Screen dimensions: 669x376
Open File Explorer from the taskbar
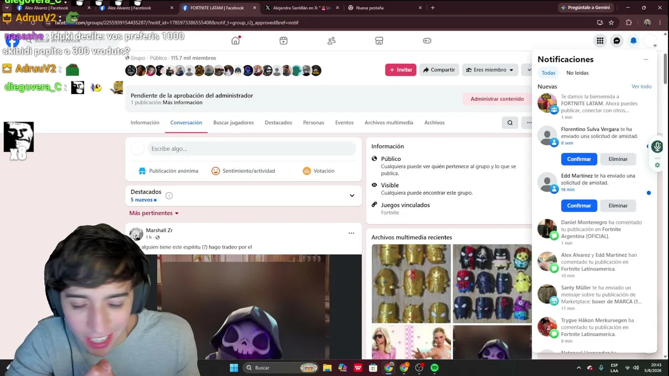click(327, 368)
